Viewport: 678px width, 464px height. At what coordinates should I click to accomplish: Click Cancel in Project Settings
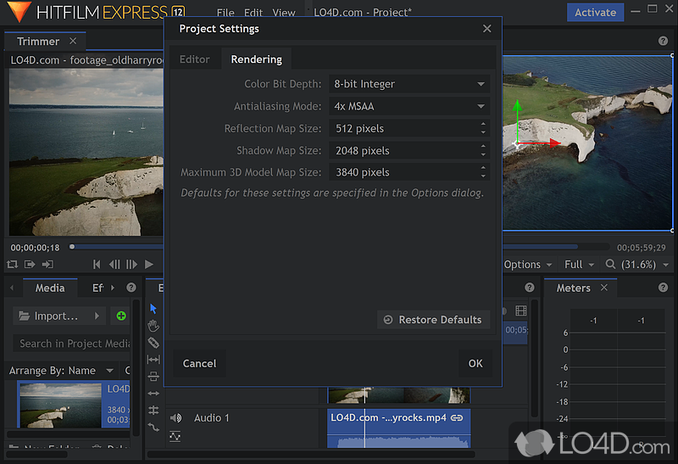(199, 363)
